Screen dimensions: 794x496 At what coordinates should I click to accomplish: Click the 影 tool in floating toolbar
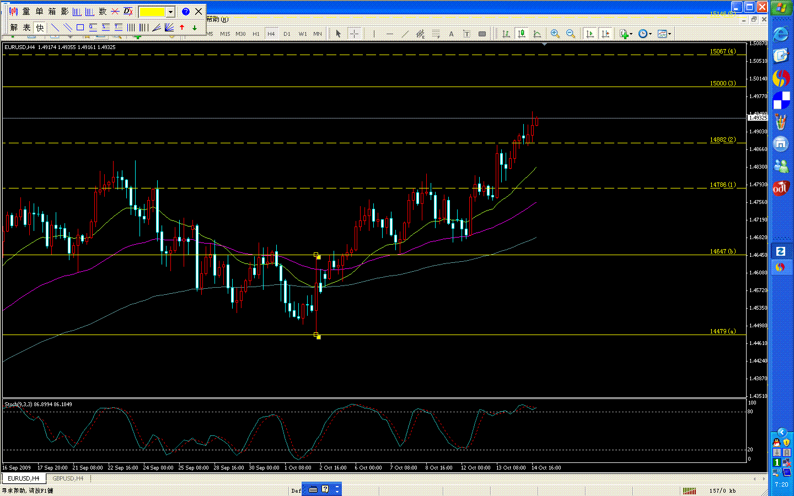[x=65, y=12]
